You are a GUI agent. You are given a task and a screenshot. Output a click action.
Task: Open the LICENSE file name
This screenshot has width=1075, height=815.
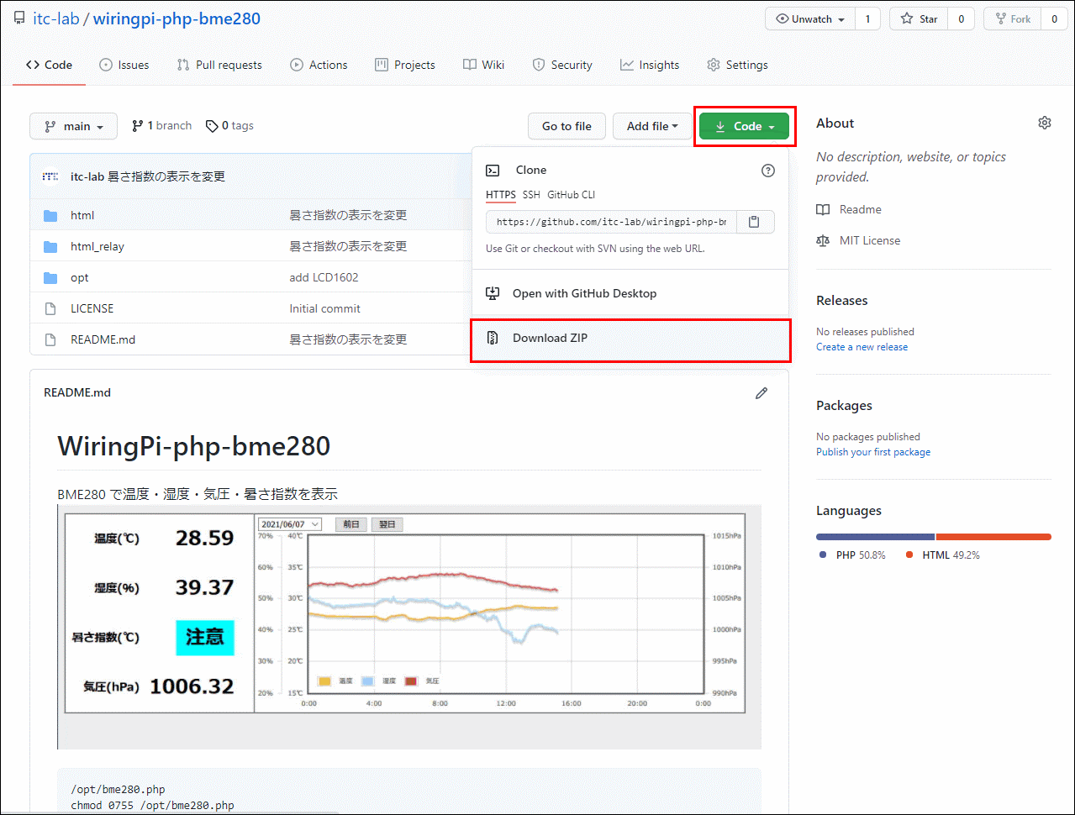(92, 309)
